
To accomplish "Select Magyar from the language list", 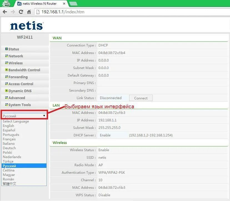I will pyautogui.click(x=24, y=175).
